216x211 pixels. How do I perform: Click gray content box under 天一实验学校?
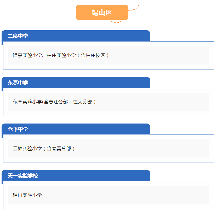coord(109,195)
